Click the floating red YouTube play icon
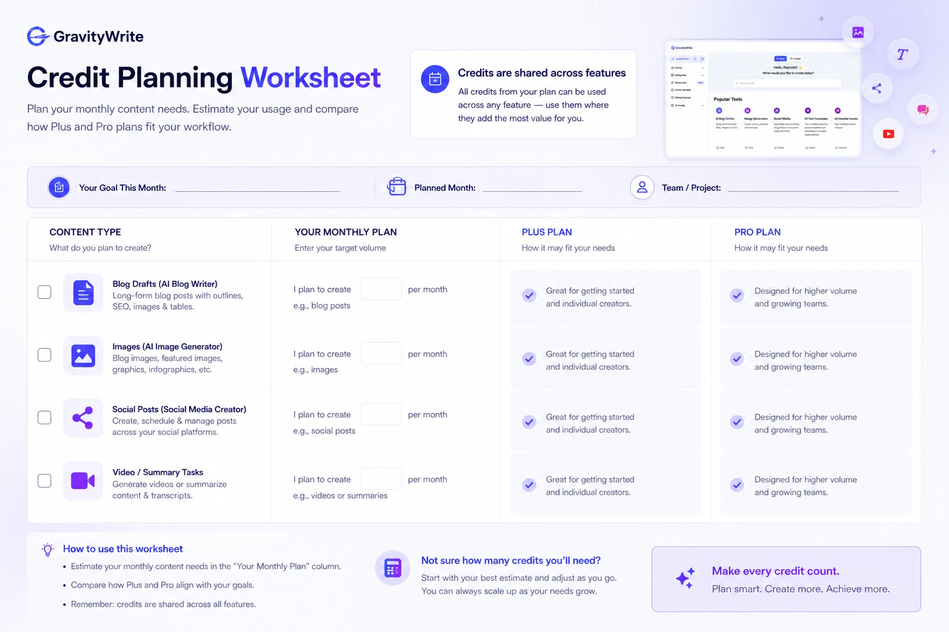This screenshot has height=632, width=949. 888,134
